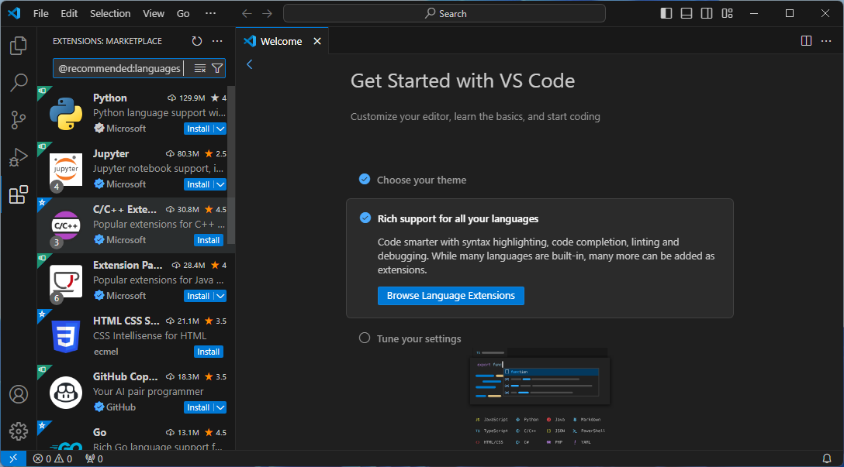Expand Extension Pack for Java Install dropdown
This screenshot has height=467, width=844.
coord(220,296)
